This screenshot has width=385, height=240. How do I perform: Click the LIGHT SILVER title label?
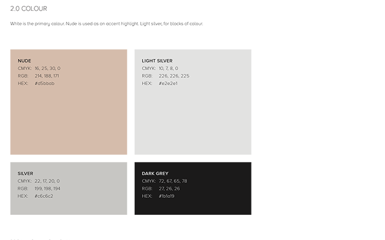(157, 61)
